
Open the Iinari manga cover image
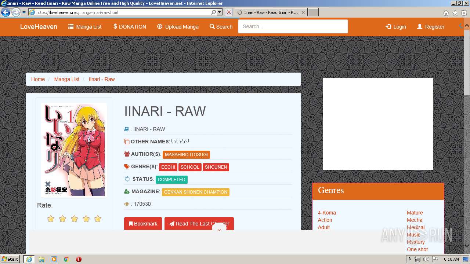(x=74, y=149)
